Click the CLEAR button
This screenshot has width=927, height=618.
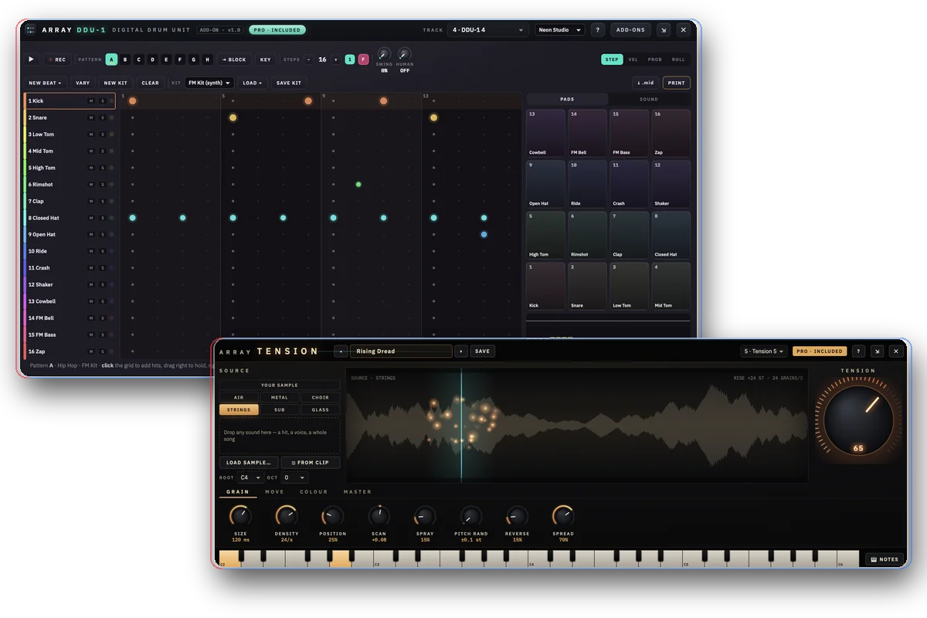tap(150, 83)
